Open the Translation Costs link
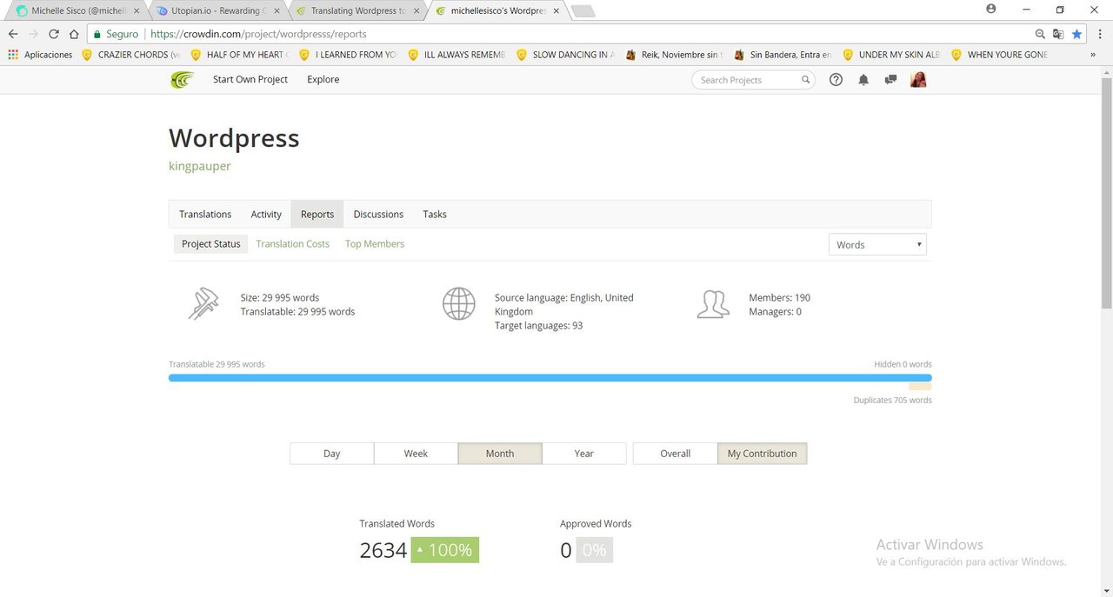Image resolution: width=1113 pixels, height=597 pixels. [293, 244]
